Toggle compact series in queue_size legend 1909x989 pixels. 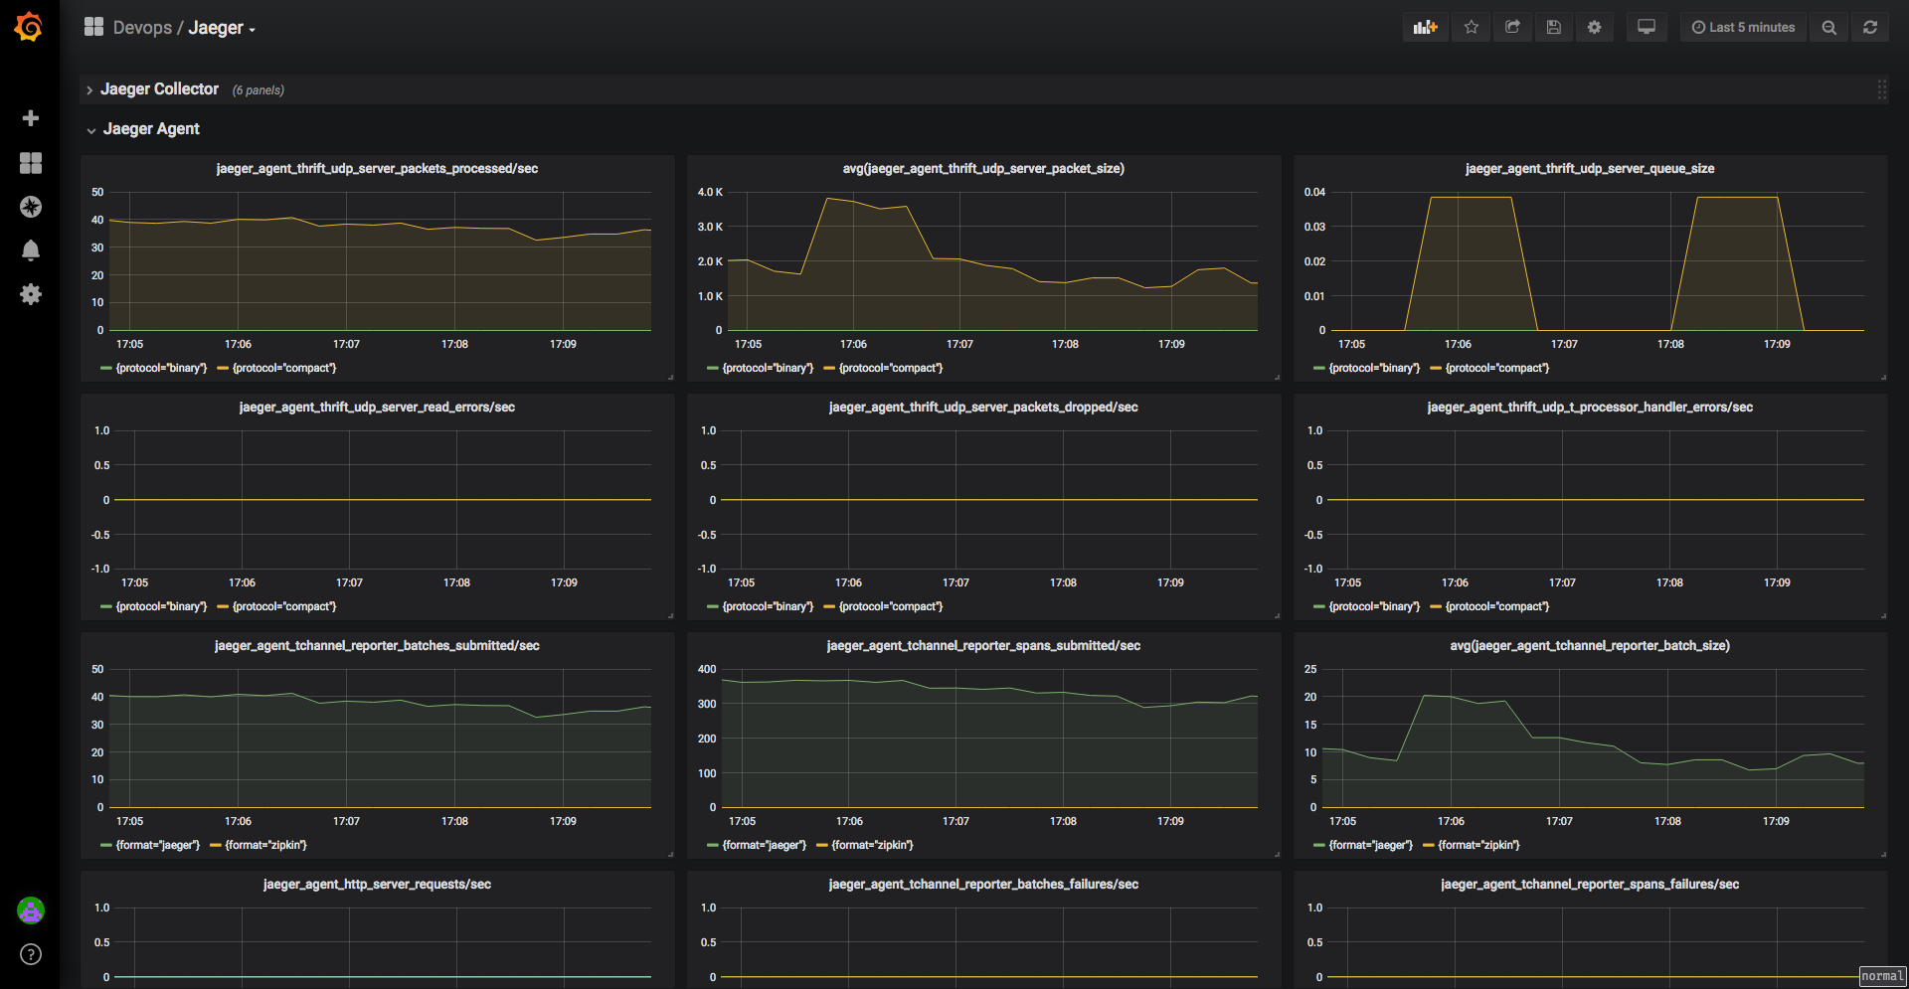(1497, 369)
